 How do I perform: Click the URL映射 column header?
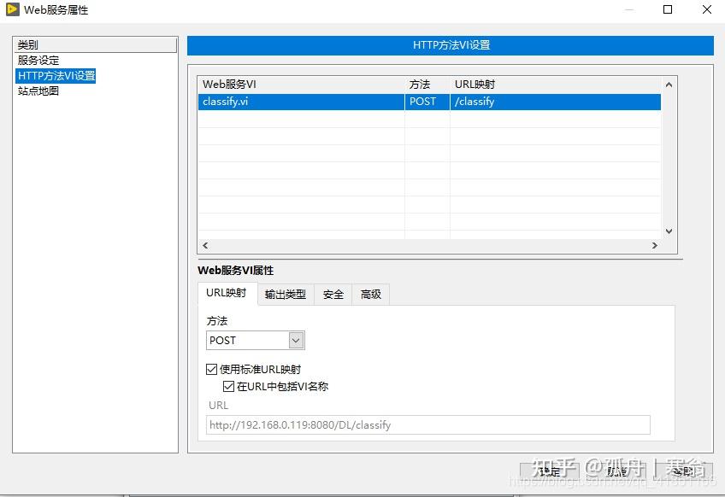[x=479, y=84]
